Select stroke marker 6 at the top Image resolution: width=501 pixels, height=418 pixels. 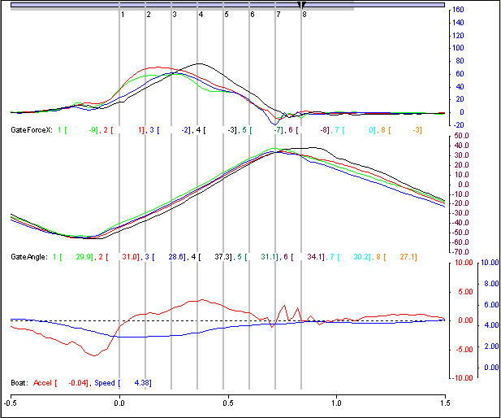point(252,15)
